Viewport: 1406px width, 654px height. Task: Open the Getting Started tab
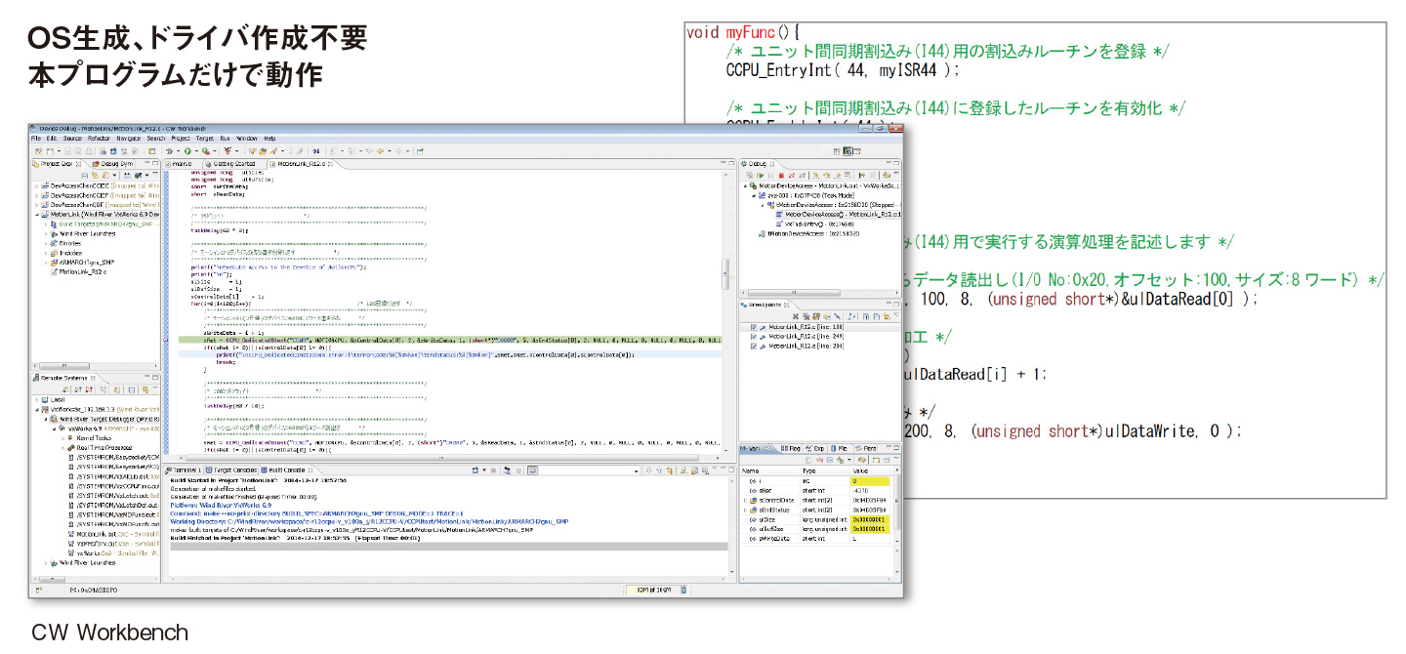[233, 163]
